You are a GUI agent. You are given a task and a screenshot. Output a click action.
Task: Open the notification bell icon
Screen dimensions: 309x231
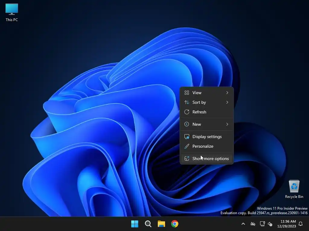click(301, 224)
